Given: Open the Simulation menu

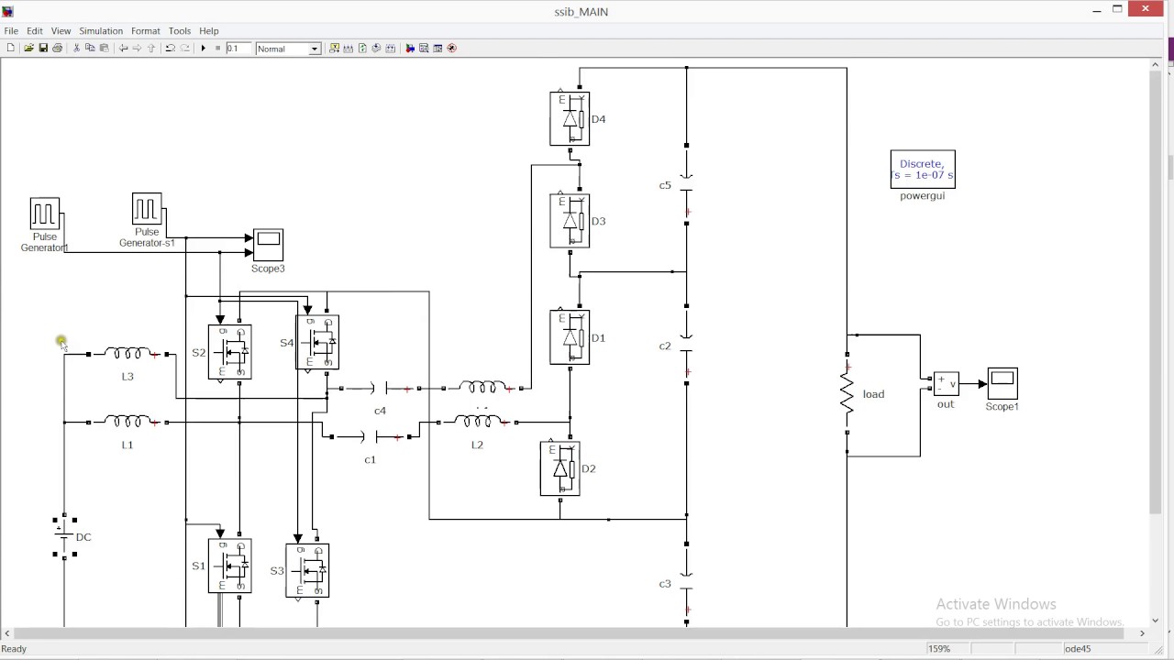Looking at the screenshot, I should coord(101,31).
